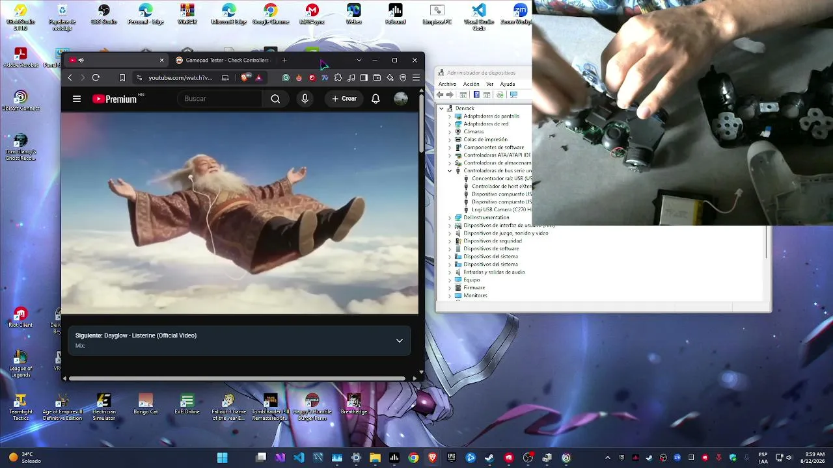Click the YouTube search magnifier button

pos(275,99)
